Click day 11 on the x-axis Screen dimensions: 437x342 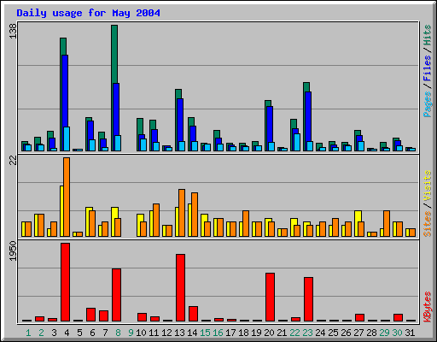tap(154, 333)
